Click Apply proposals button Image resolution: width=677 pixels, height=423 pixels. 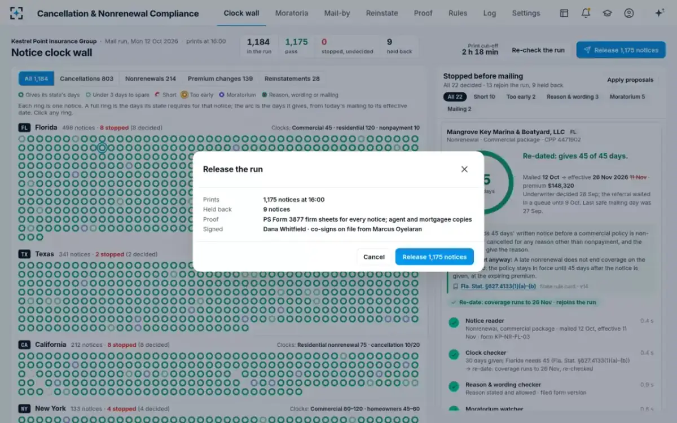tap(630, 80)
